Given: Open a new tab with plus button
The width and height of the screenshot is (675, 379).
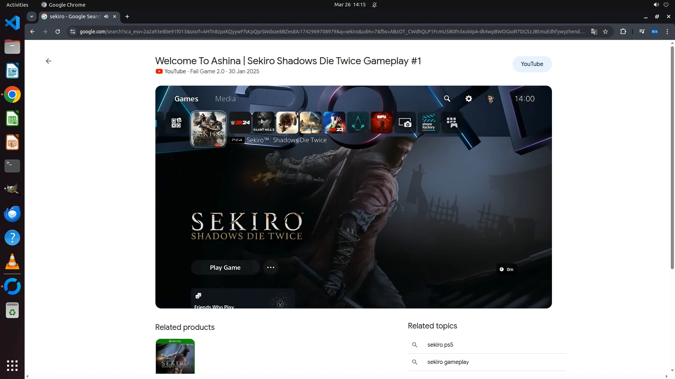Looking at the screenshot, I should click(127, 16).
